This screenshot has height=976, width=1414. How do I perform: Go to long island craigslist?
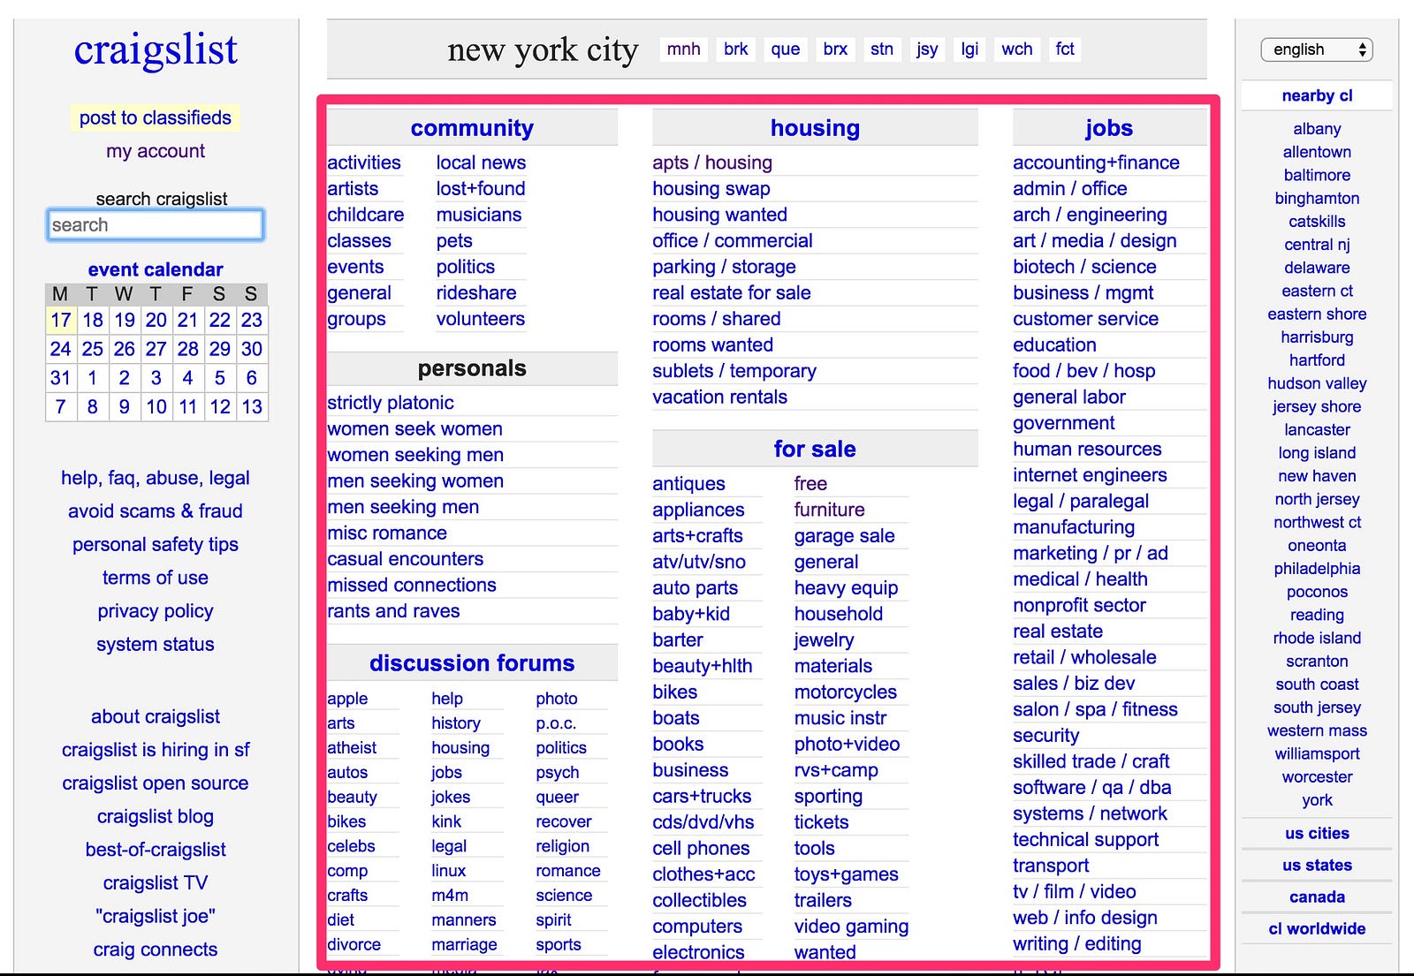(1317, 453)
